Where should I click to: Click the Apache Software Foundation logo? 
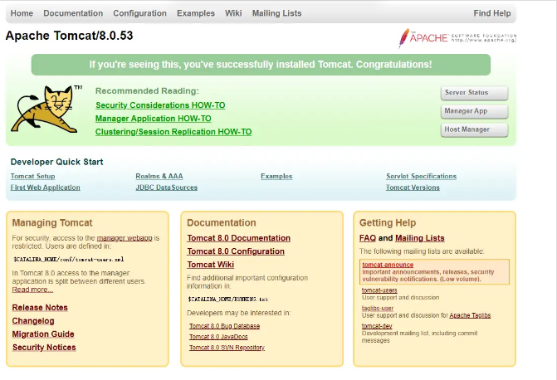pos(457,38)
